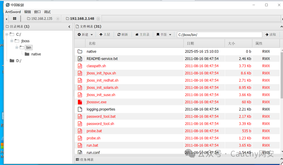Click the jboss_init_redhat.sh script icon
Screen dimensions: 283x165
click(80, 80)
